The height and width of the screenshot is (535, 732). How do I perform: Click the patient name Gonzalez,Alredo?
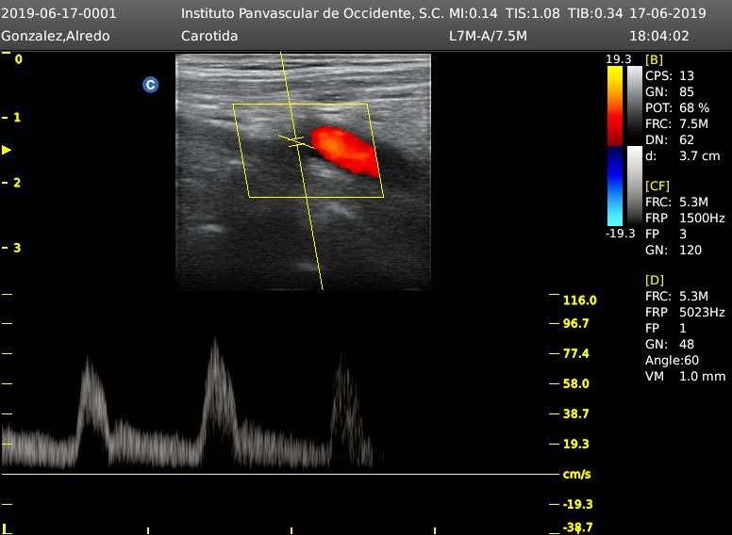56,36
